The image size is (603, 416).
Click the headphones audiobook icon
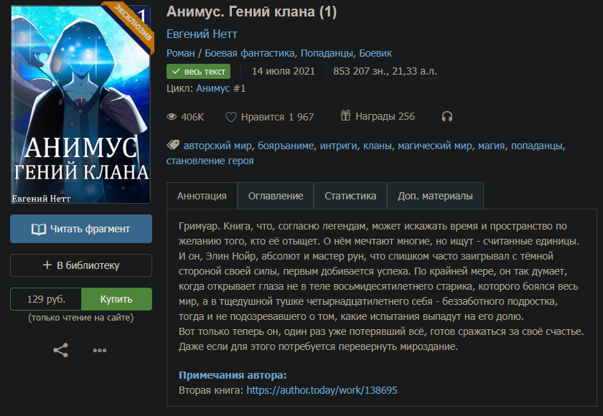tap(447, 116)
